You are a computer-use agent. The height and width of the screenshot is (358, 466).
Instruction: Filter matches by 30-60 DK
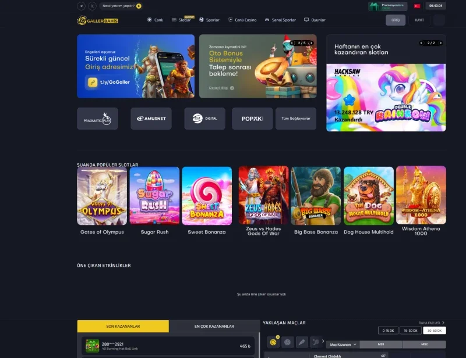(435, 331)
